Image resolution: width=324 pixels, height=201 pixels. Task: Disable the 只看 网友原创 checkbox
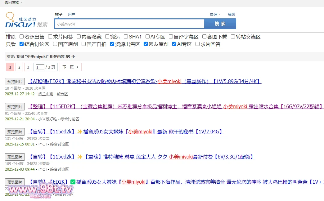click(x=146, y=44)
